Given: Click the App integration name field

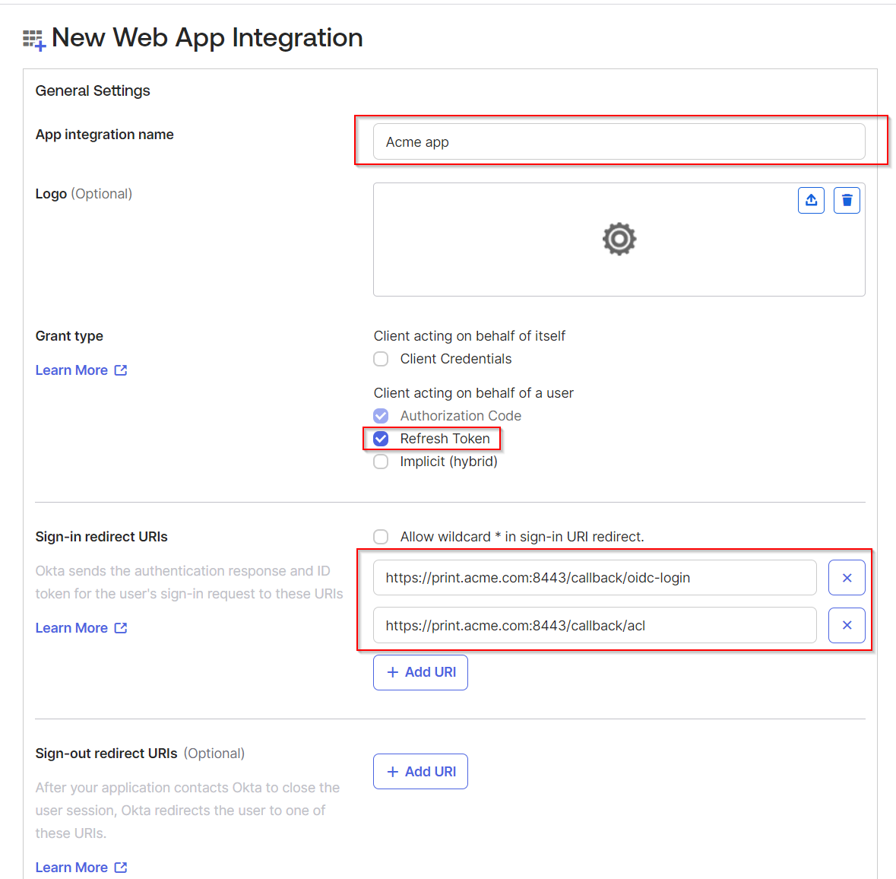Looking at the screenshot, I should coord(619,142).
